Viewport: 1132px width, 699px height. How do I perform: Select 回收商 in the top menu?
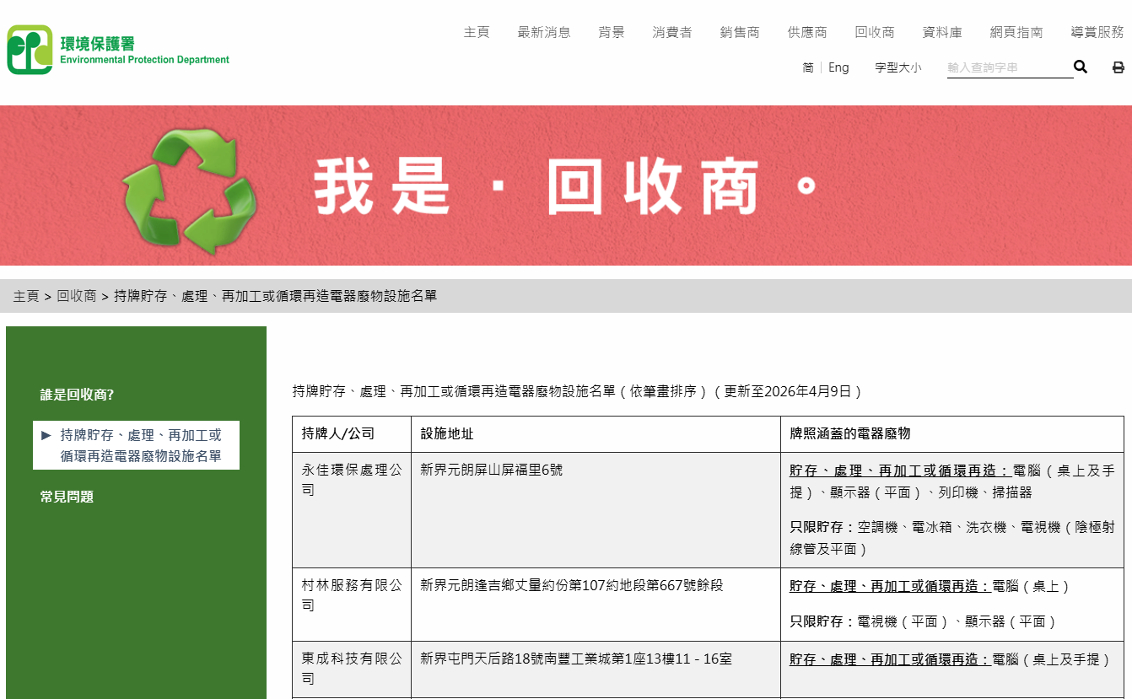pos(875,32)
